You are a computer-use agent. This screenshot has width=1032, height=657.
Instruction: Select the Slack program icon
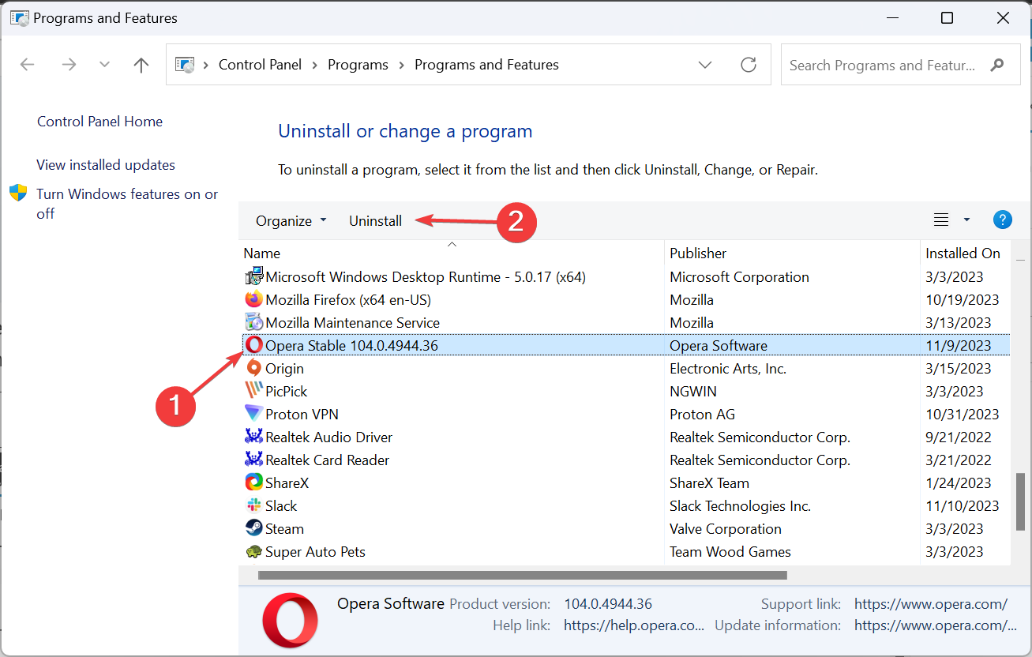pos(253,506)
